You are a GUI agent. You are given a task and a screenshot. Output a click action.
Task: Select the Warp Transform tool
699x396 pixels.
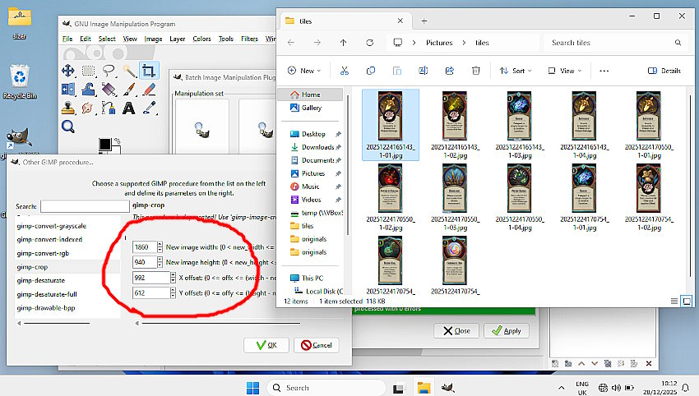(x=88, y=89)
